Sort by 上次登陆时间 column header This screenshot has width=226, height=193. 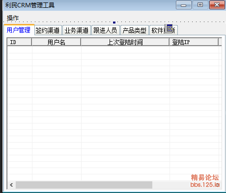[125, 42]
